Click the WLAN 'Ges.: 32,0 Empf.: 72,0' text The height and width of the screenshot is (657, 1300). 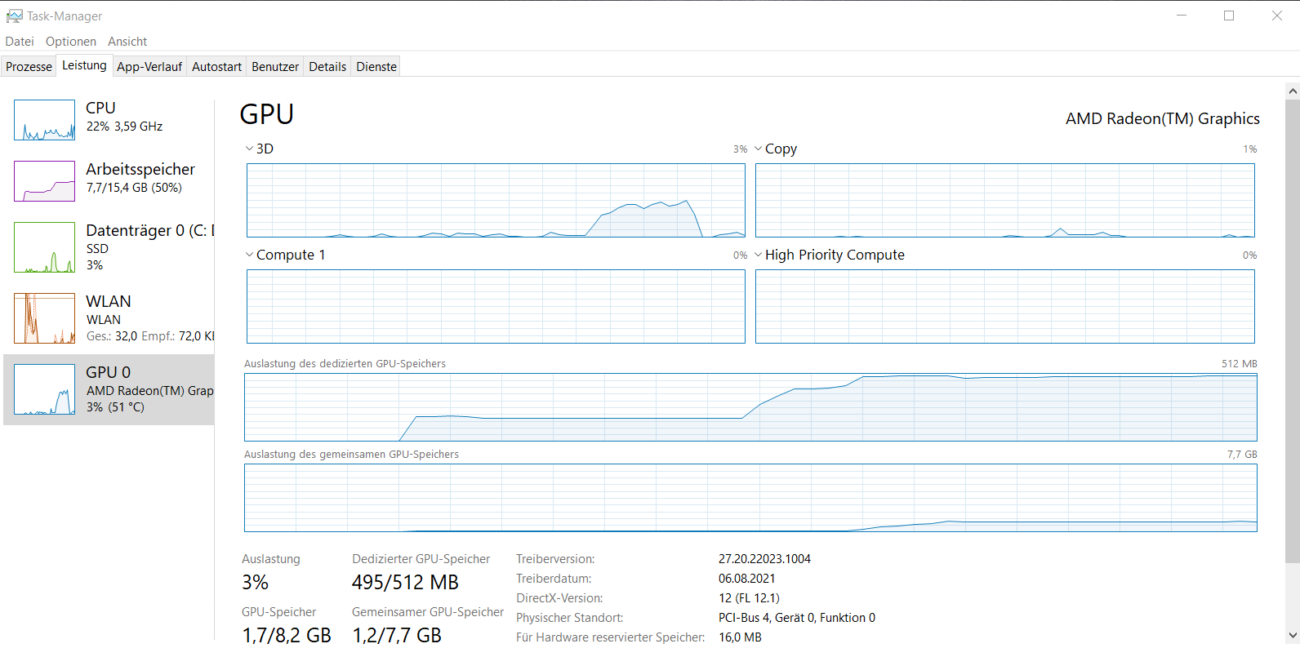150,336
